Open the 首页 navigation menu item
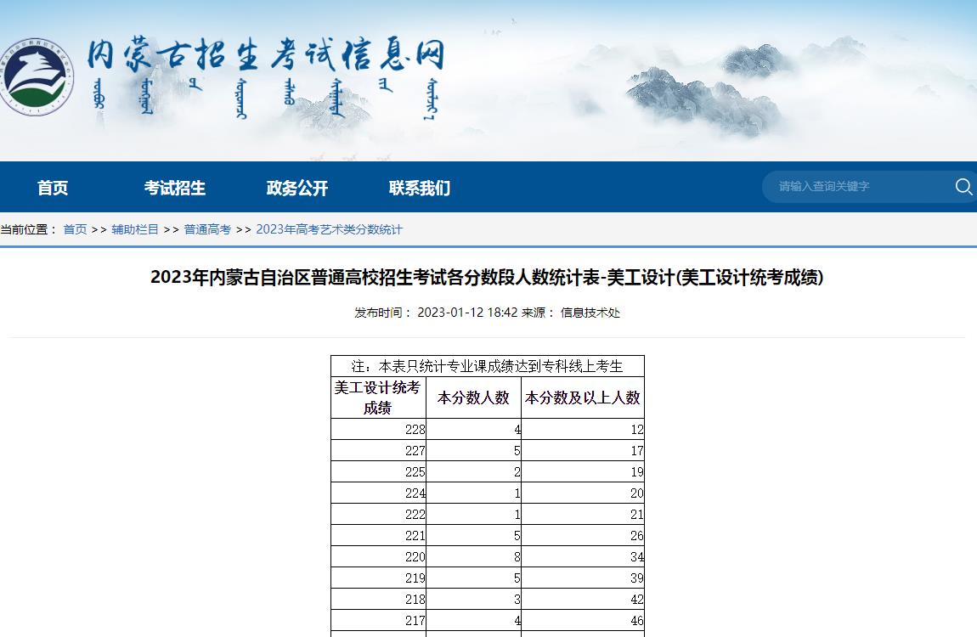 click(53, 188)
